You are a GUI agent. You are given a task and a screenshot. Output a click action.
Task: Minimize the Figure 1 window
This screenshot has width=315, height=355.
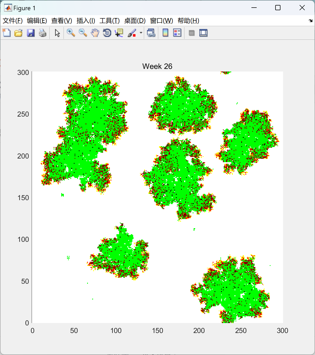[x=254, y=8]
